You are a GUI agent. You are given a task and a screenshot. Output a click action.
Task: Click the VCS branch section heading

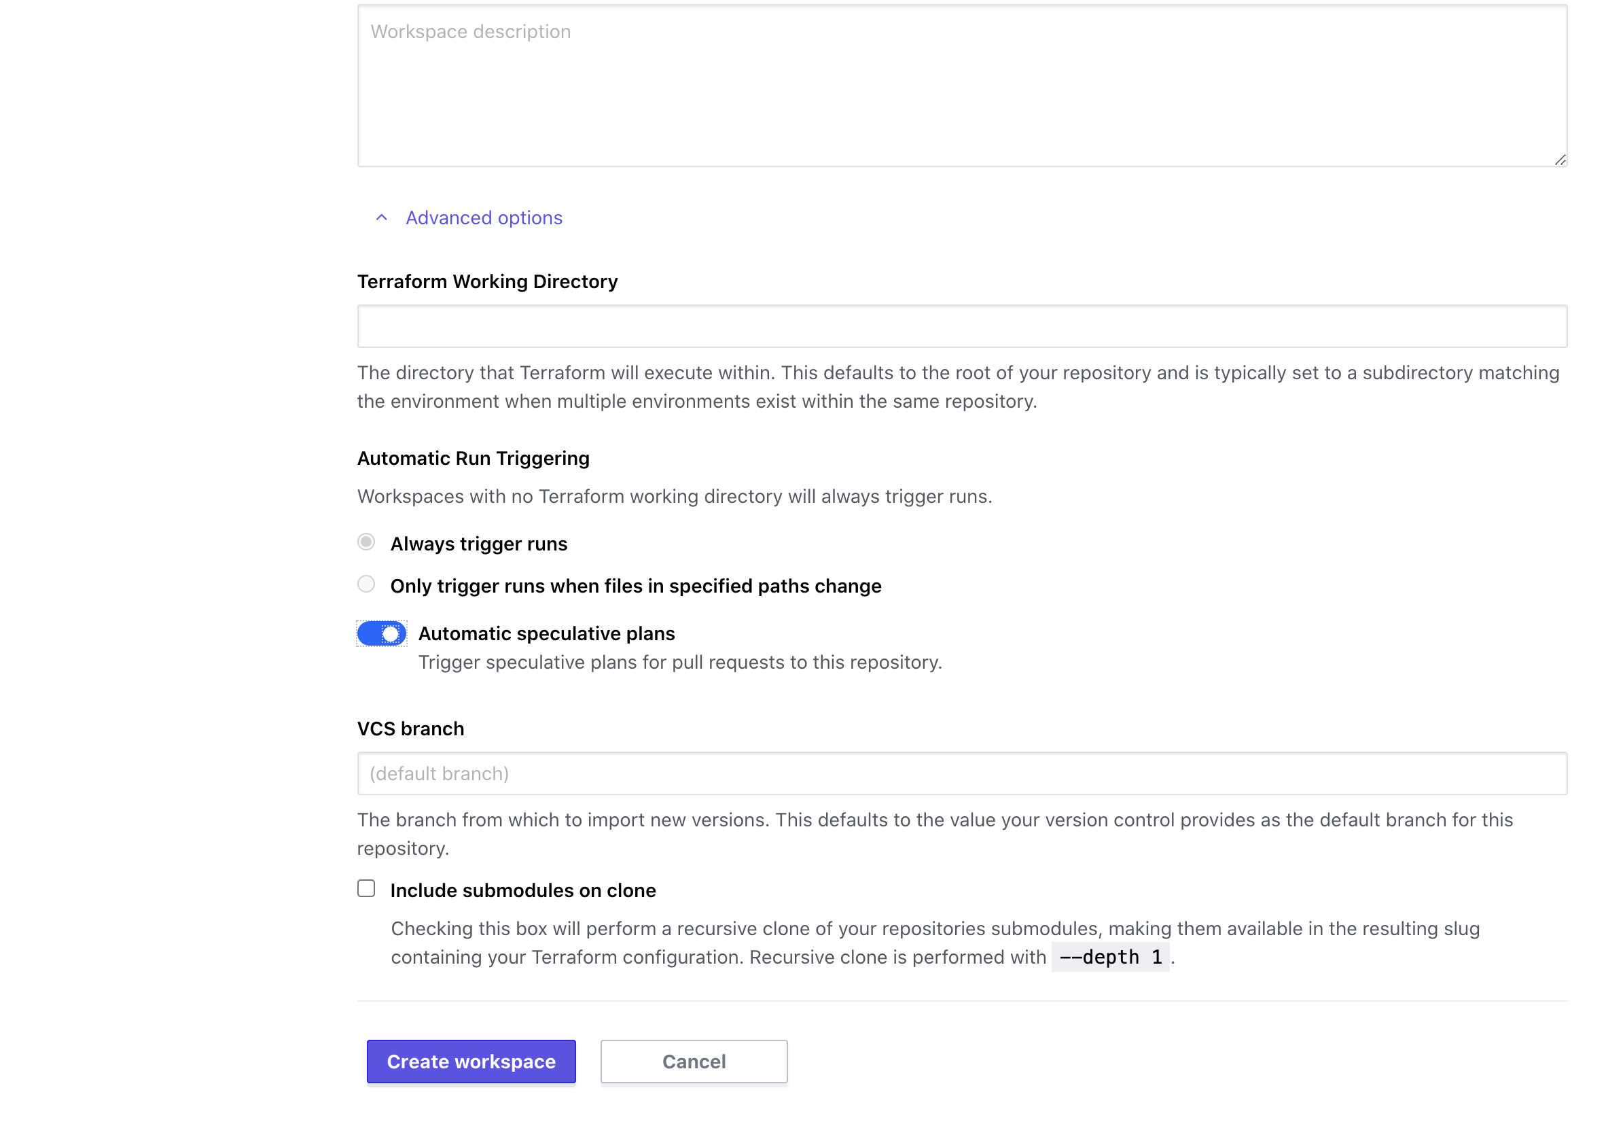tap(410, 728)
